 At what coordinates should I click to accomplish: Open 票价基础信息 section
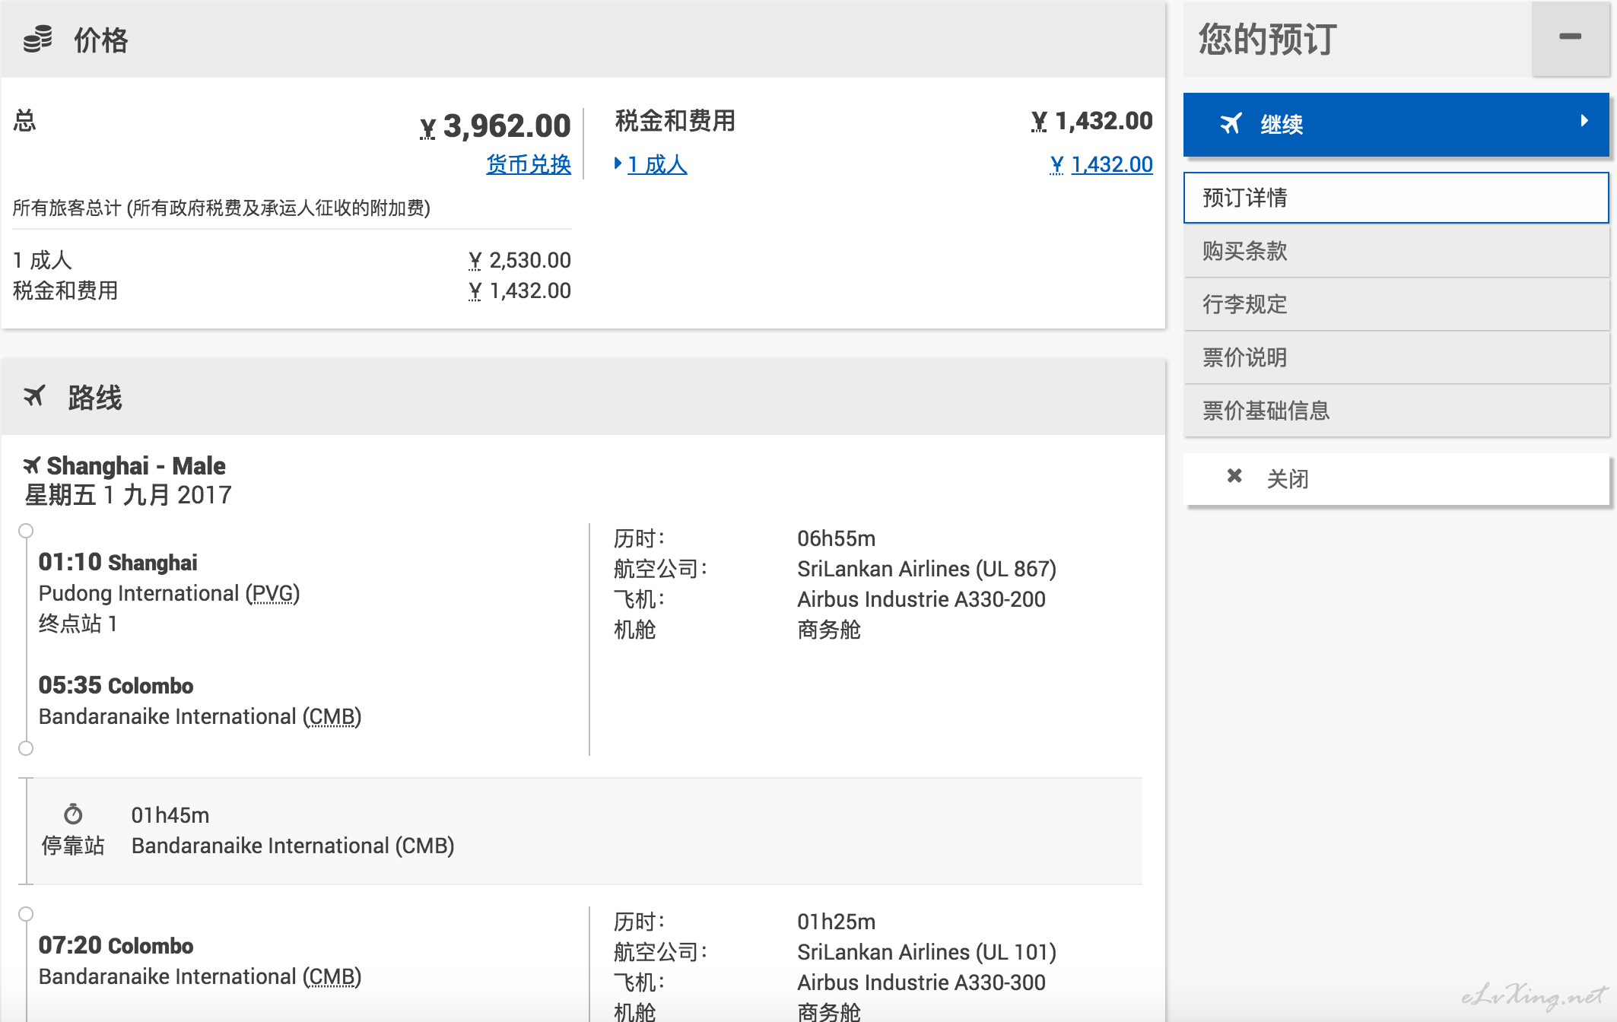(1396, 411)
